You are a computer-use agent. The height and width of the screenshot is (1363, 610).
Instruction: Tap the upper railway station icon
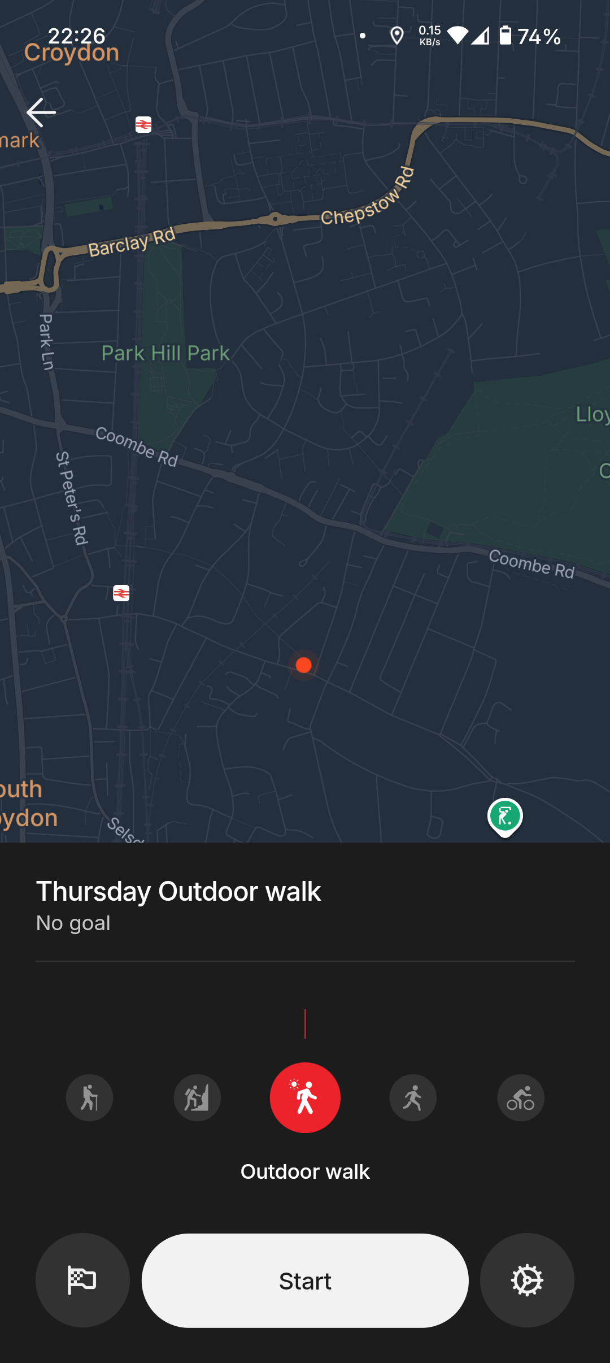click(143, 124)
